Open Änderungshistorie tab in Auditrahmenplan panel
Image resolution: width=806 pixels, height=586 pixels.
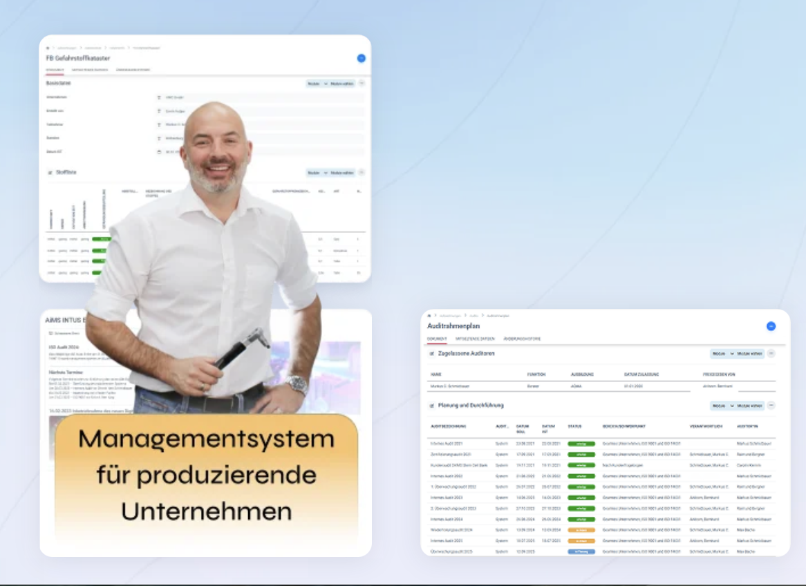[x=522, y=339]
